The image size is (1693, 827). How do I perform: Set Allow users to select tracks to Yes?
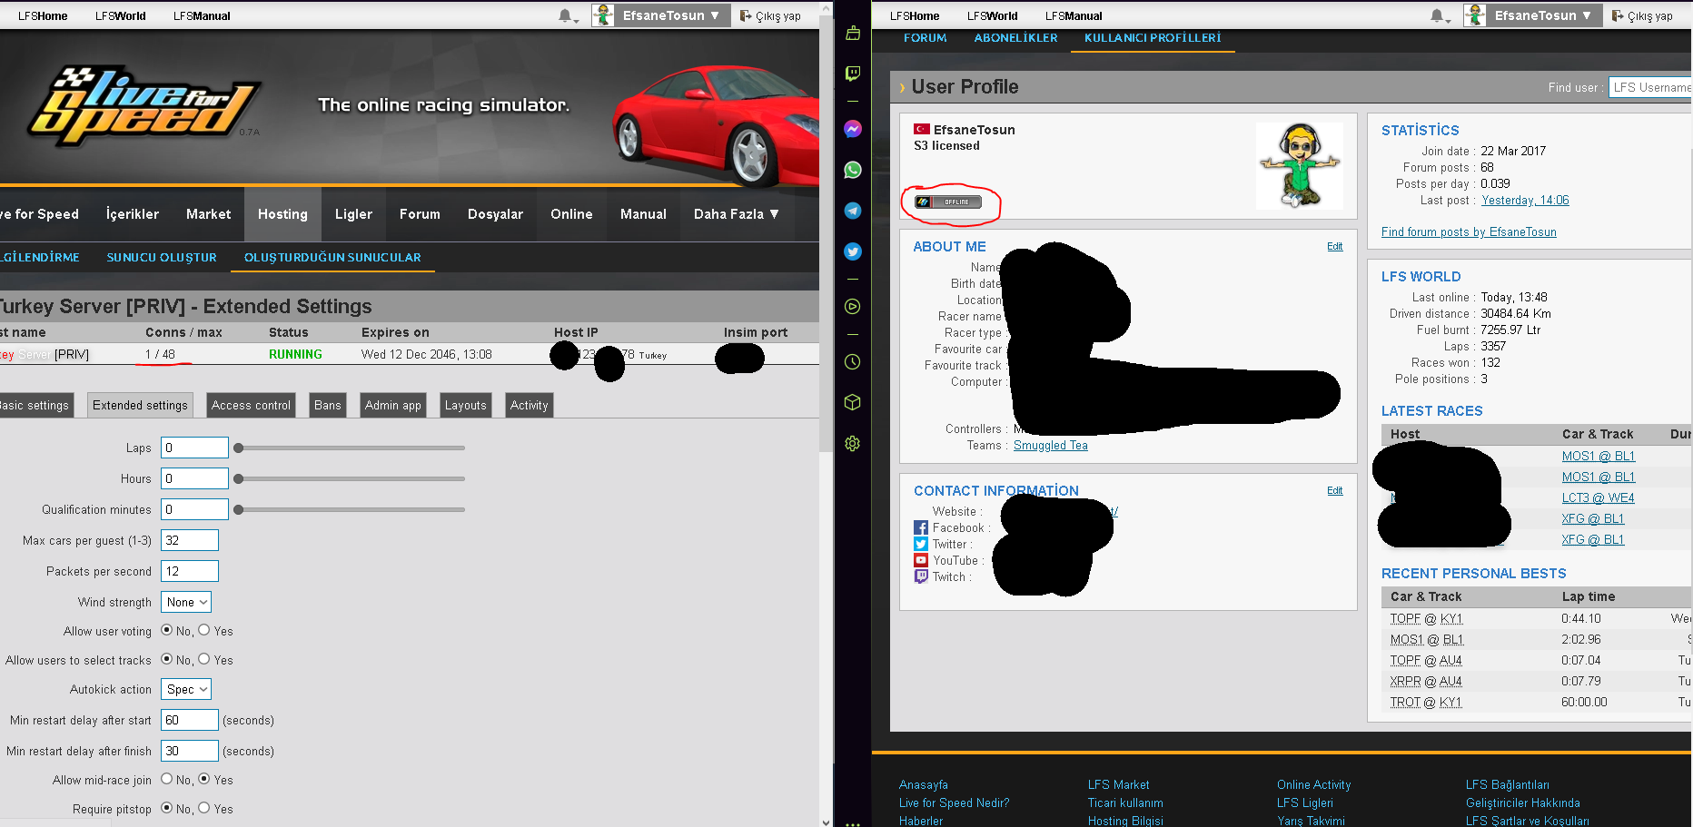204,659
